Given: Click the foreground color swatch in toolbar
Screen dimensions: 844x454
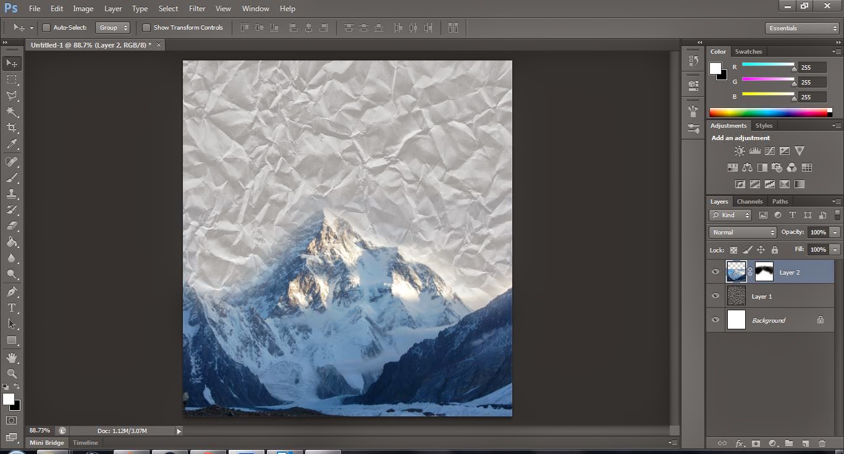Looking at the screenshot, I should (9, 399).
